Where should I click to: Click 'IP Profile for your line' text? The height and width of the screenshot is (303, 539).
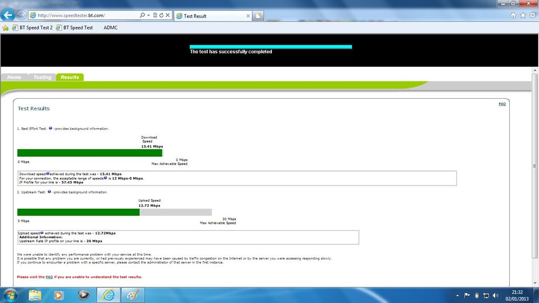[38, 182]
